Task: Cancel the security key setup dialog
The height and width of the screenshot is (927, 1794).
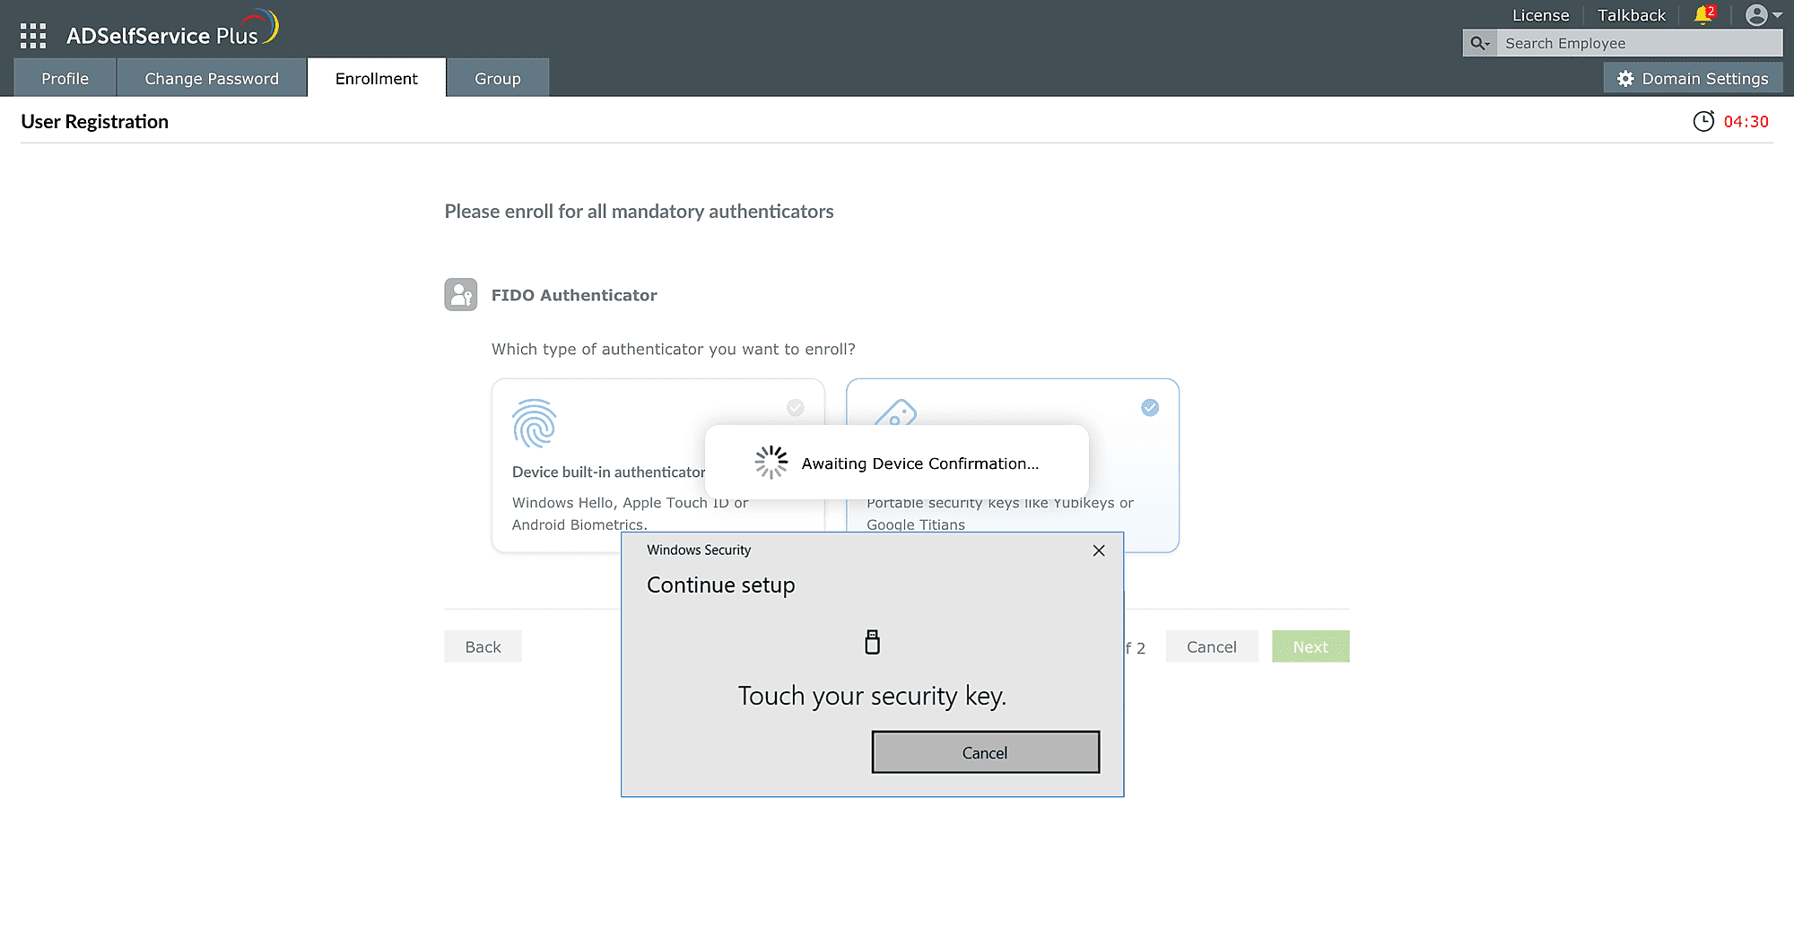Action: click(985, 752)
